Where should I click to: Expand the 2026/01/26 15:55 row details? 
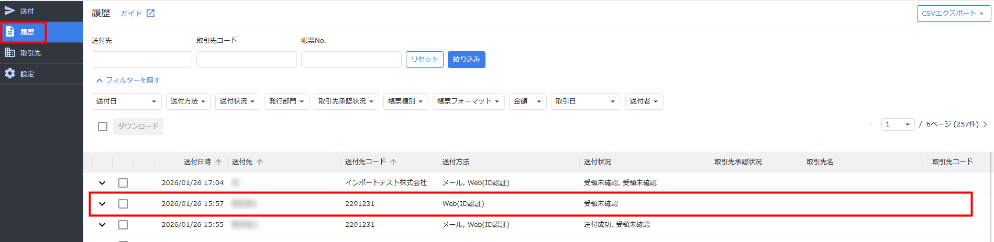(102, 225)
